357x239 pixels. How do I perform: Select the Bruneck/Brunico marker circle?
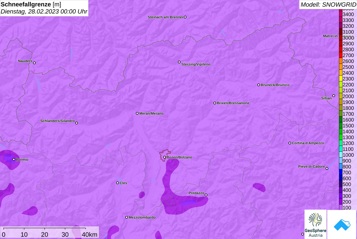[x=259, y=85]
